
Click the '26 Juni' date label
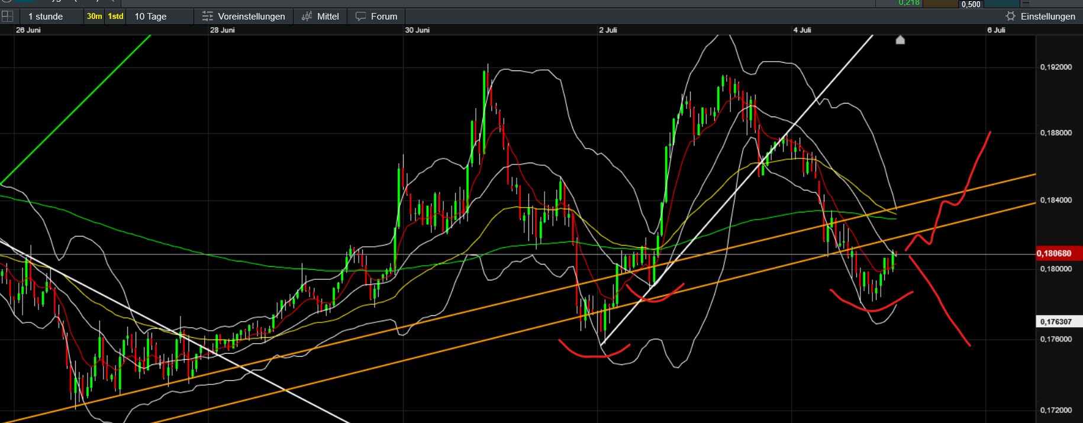click(x=28, y=30)
